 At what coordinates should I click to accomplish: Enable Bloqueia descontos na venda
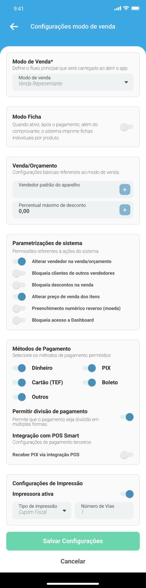[19, 285]
